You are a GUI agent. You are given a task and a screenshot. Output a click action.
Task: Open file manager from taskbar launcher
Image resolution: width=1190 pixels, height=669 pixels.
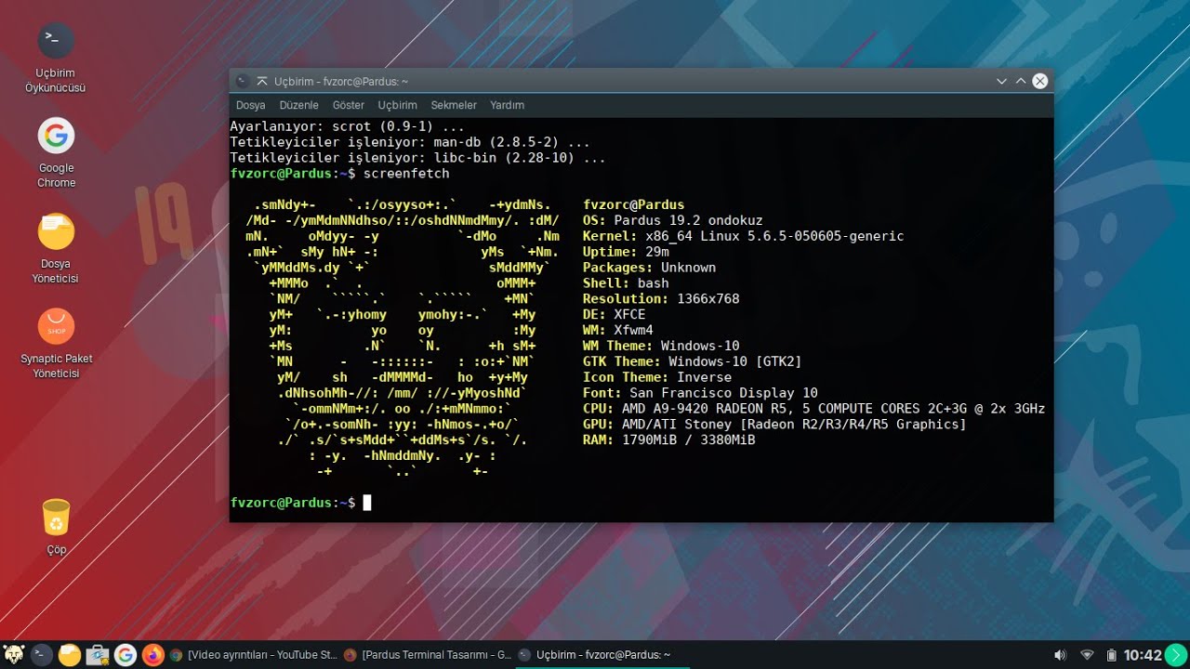pos(70,655)
